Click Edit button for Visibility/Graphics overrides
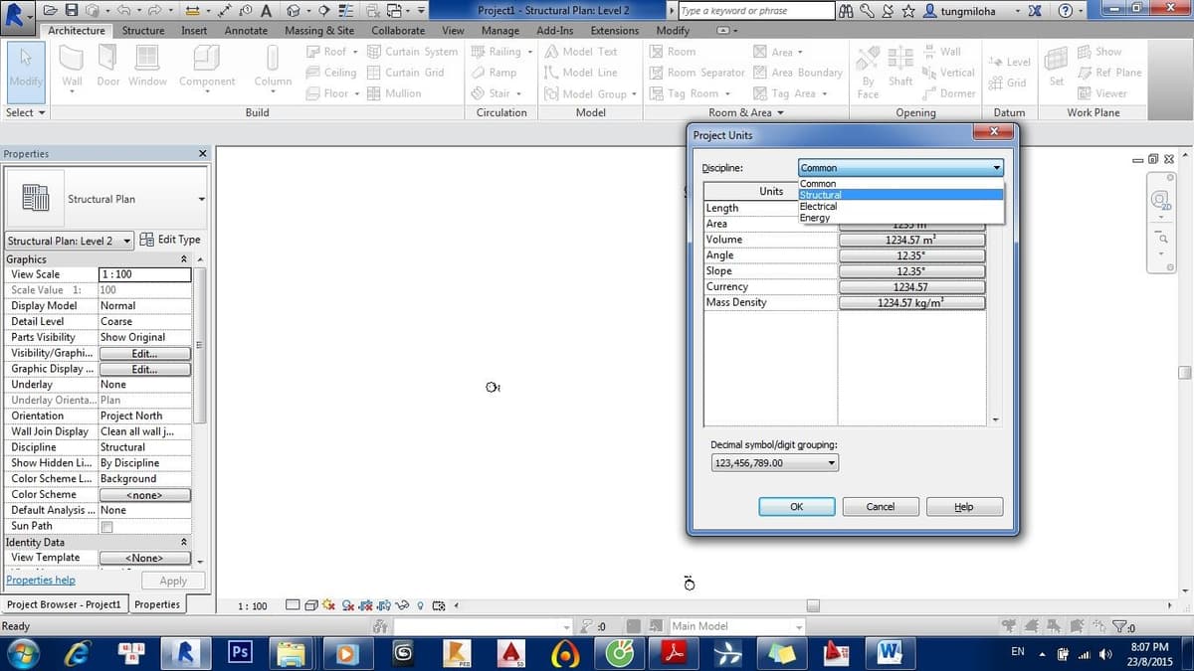The height and width of the screenshot is (671, 1194). click(x=144, y=353)
